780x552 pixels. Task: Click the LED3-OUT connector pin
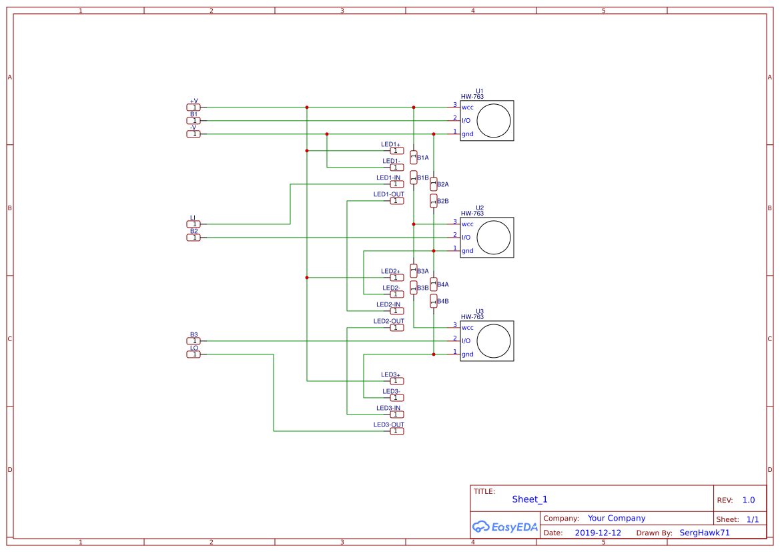396,431
